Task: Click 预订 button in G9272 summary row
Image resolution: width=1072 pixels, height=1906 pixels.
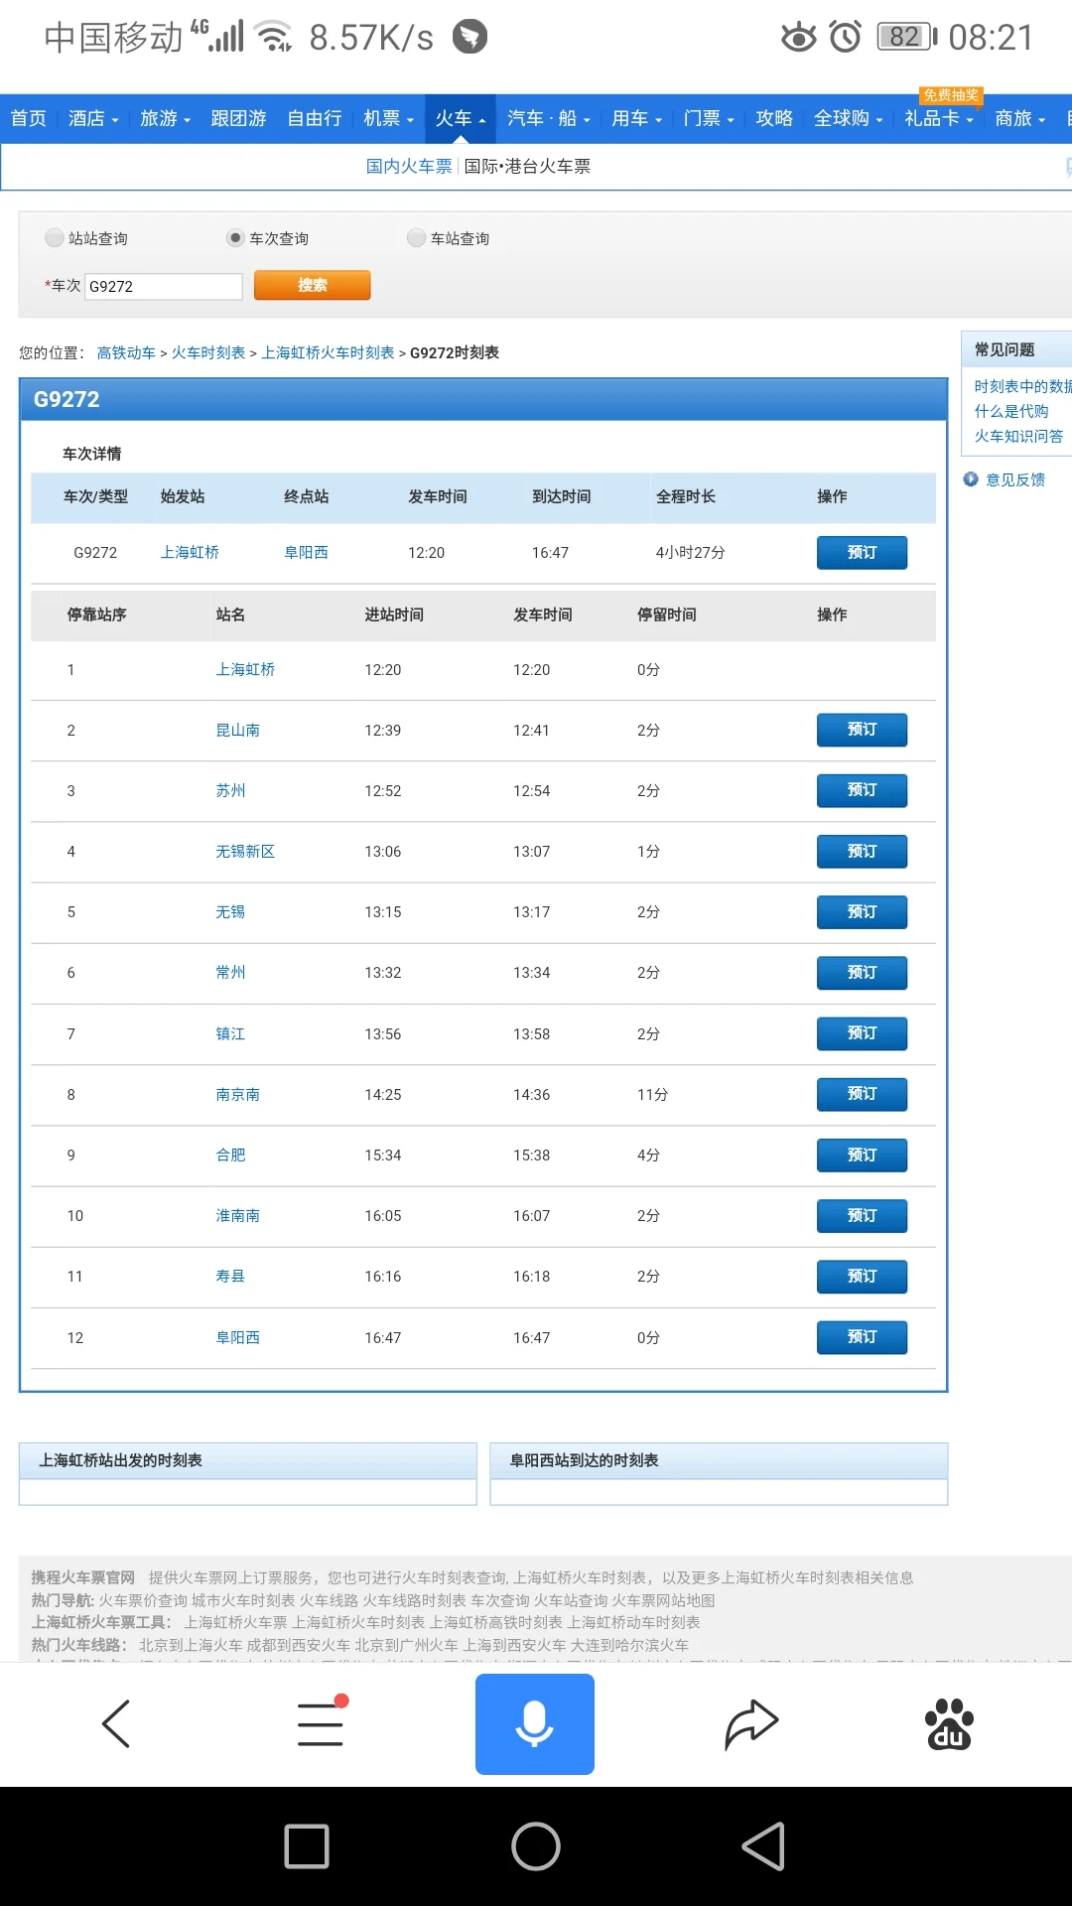Action: click(x=862, y=553)
